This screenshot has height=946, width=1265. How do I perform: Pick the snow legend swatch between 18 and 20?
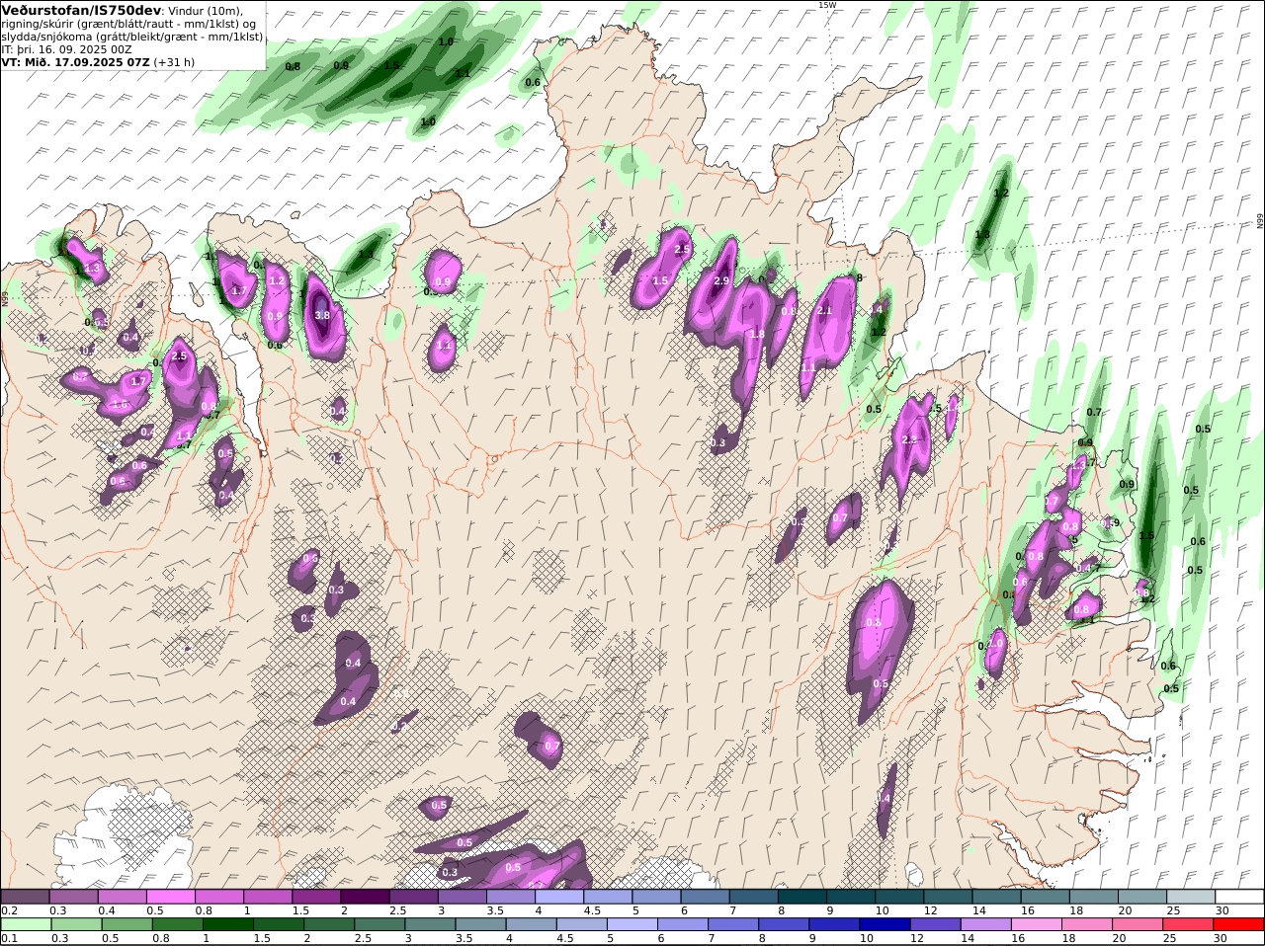[x=1094, y=897]
